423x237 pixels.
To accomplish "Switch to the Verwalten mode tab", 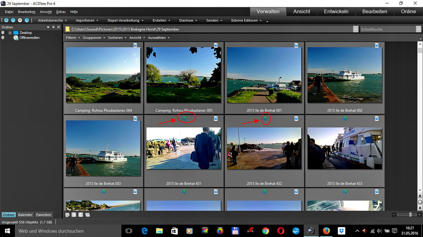I will [x=268, y=12].
